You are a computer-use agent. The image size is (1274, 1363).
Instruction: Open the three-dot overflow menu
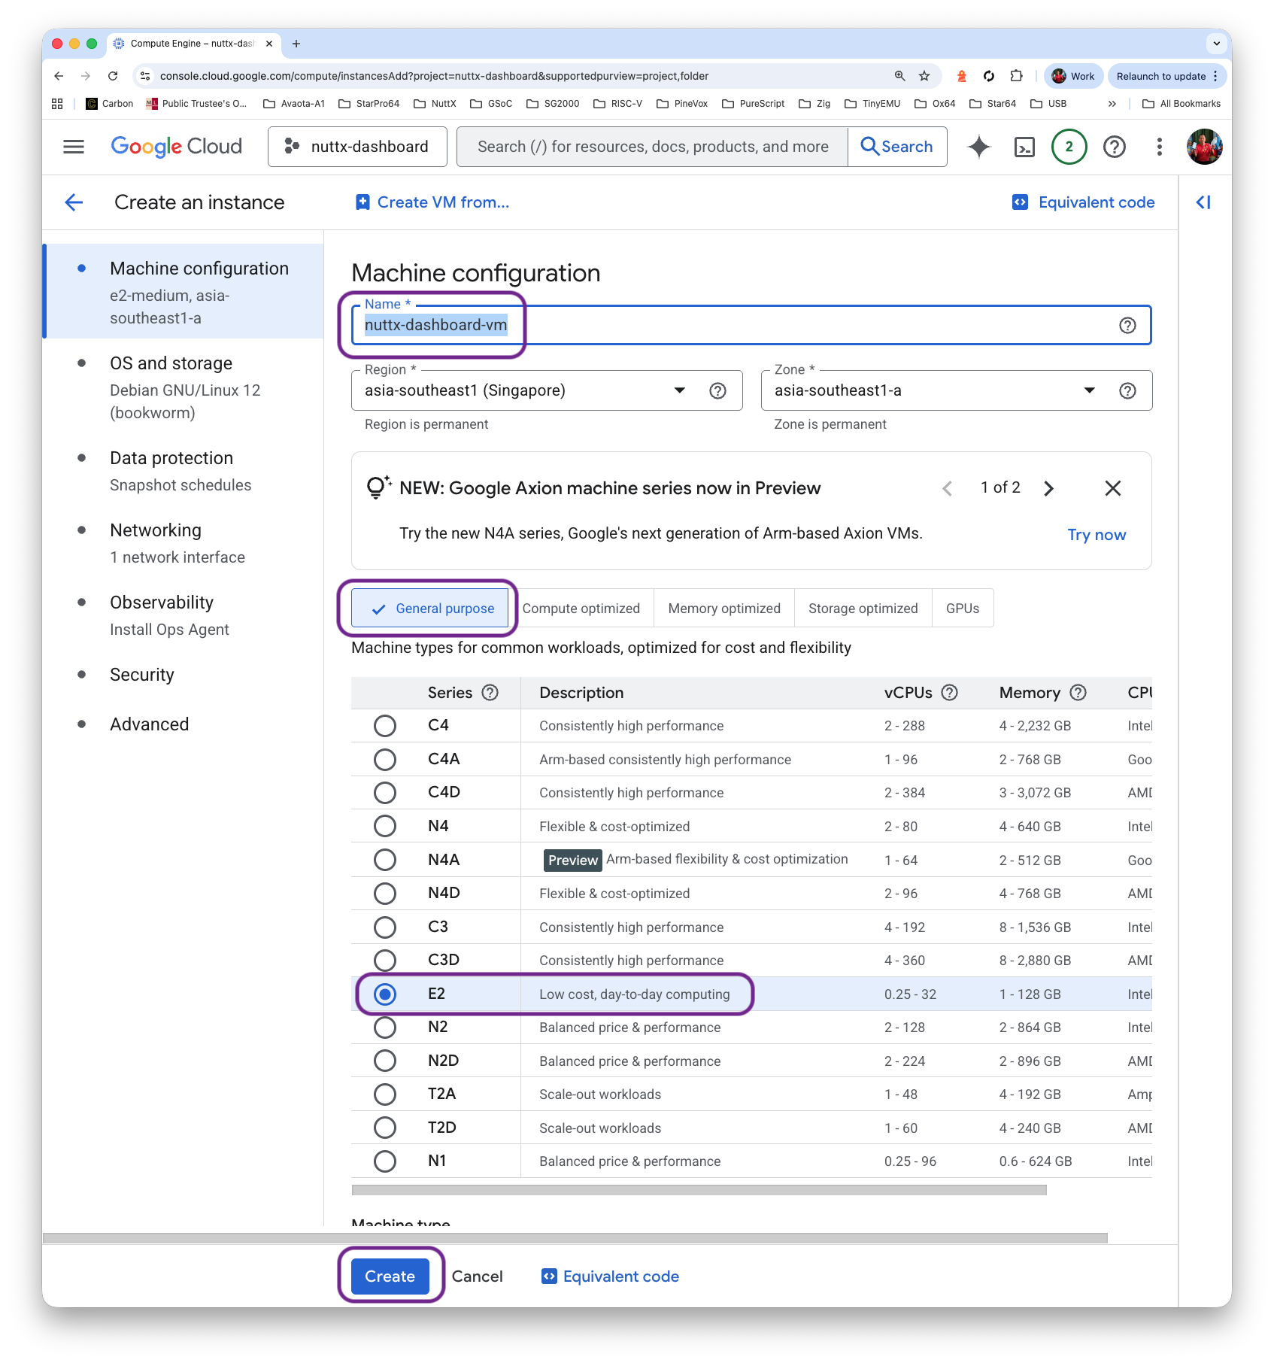tap(1159, 147)
